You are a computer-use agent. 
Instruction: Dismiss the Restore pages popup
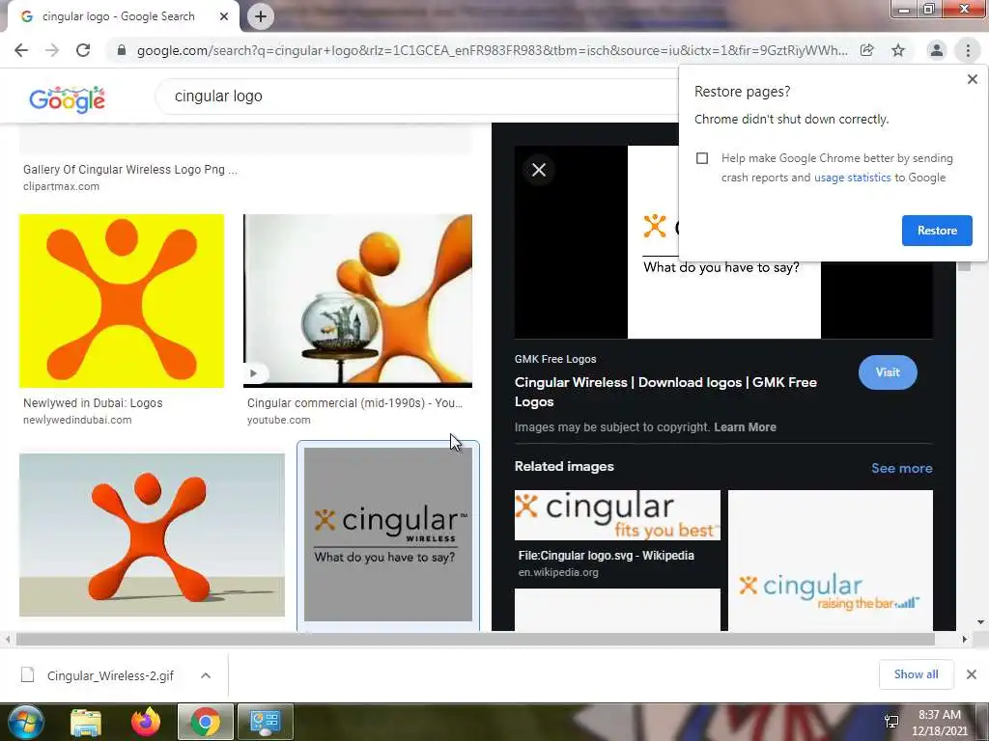coord(972,79)
